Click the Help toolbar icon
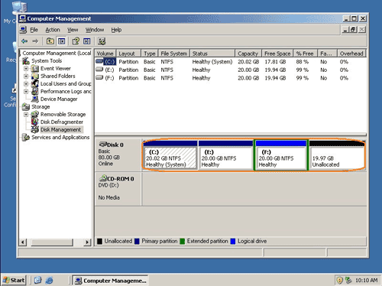 point(76,41)
